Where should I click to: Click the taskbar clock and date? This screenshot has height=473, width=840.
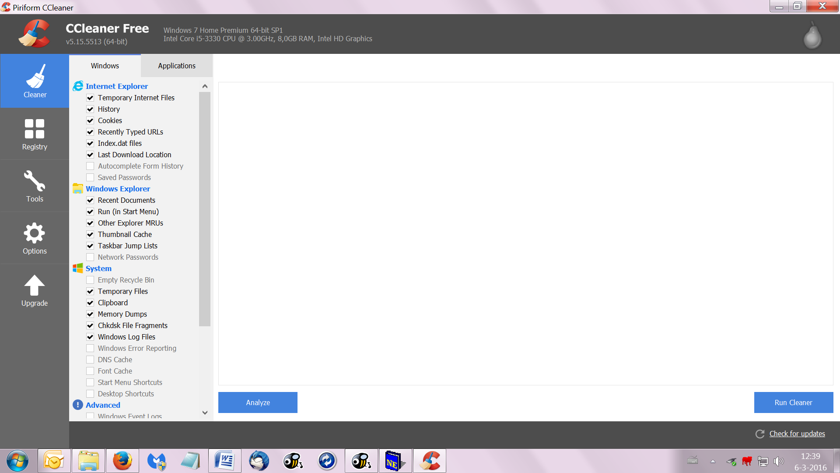[x=810, y=462]
